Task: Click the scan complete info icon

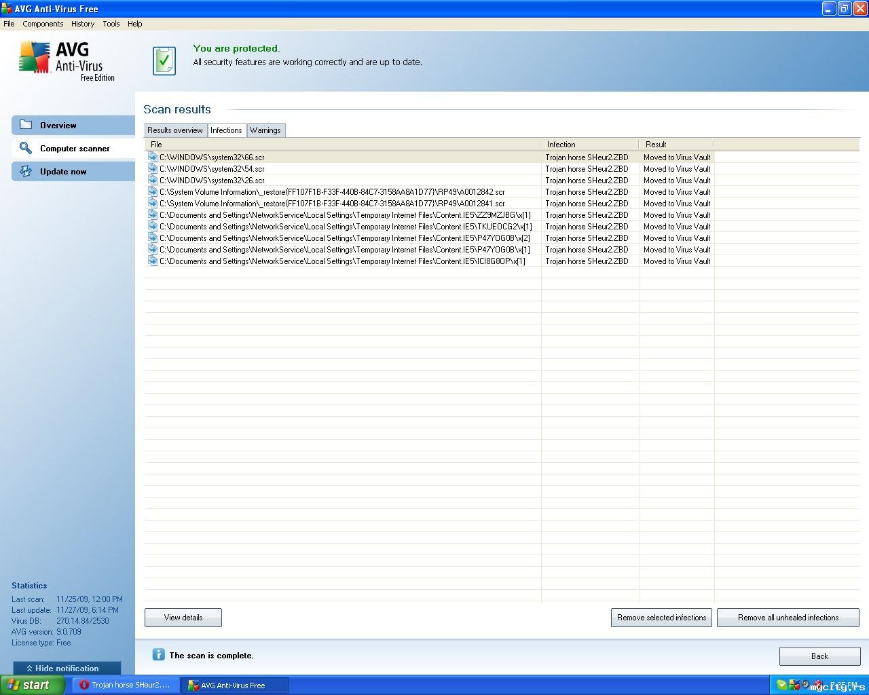Action: click(x=158, y=655)
